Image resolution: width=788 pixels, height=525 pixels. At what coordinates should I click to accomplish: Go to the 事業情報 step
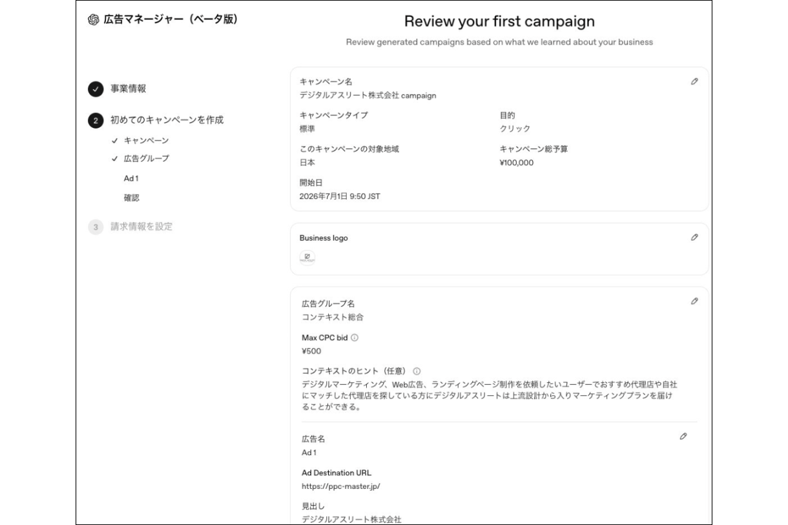[x=128, y=89]
